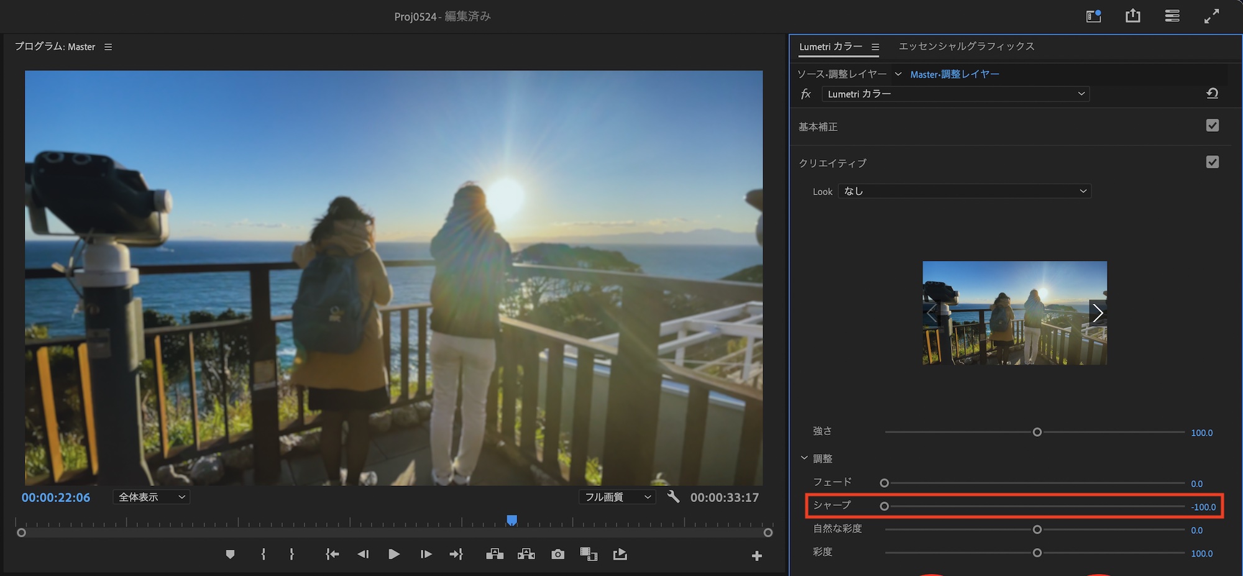Select the ソース·調整レイヤー source tab
1243x576 pixels.
[842, 74]
